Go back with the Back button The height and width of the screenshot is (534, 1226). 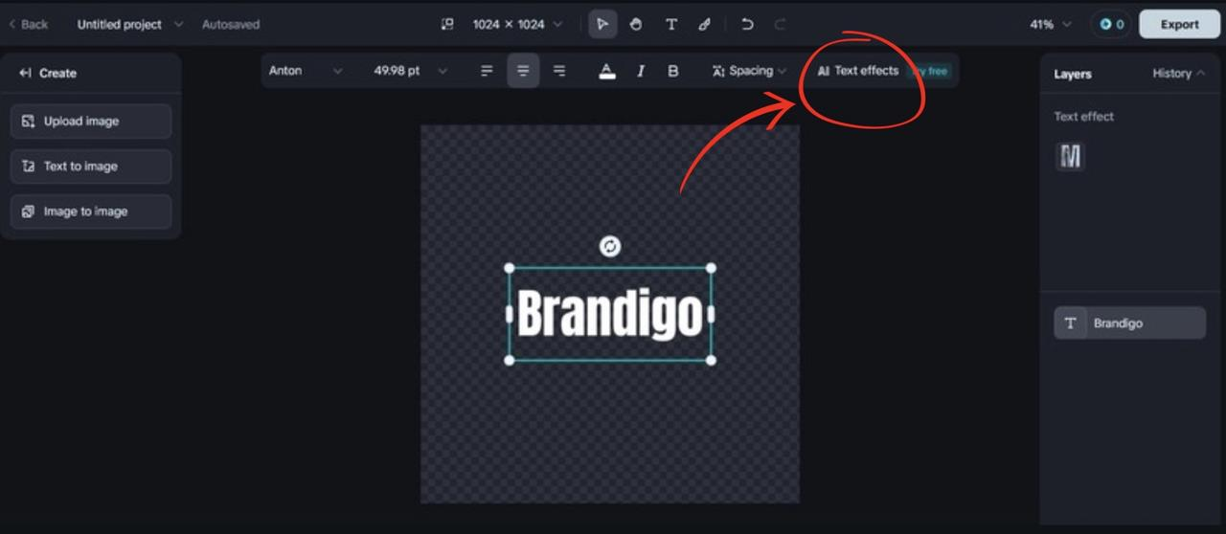coord(29,25)
